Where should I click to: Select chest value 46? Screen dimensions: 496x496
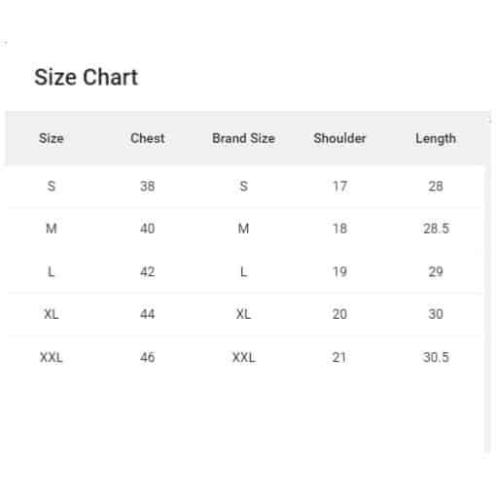148,357
